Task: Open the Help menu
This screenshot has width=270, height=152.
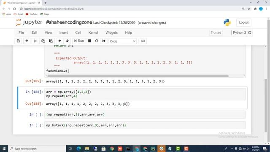Action: (x=128, y=33)
